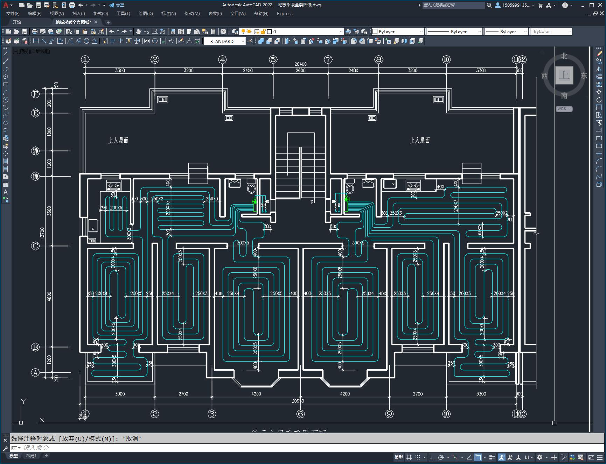
Task: Click the Save icon in Quick Access toolbar
Action: pyautogui.click(x=39, y=5)
